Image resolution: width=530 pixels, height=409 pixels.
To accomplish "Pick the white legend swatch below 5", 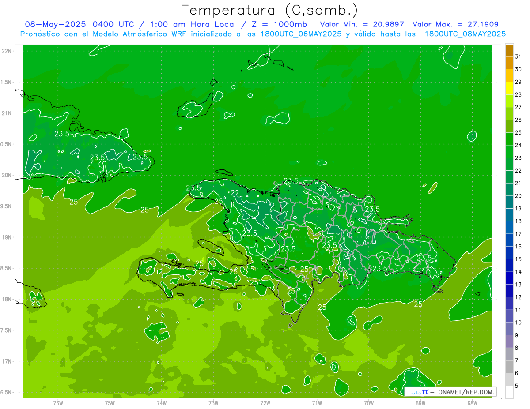I will 509,392.
